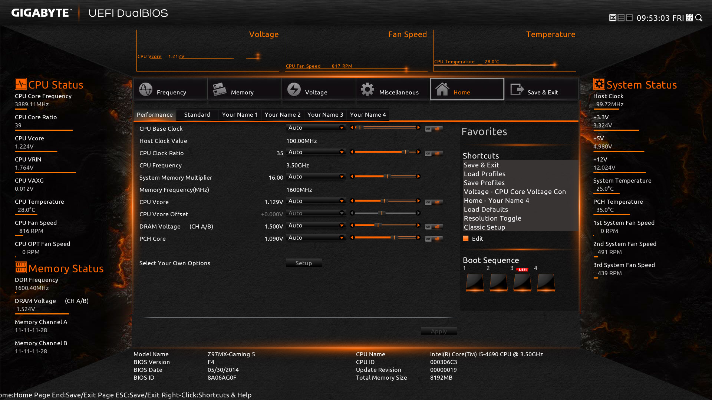Screen dimensions: 712x400
Task: Open the System Memory Multiplier Auto dropdown
Action: tap(316, 176)
